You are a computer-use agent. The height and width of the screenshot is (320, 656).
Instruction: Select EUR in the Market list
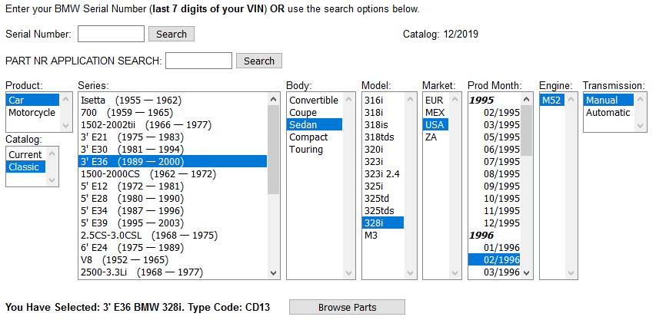pyautogui.click(x=434, y=101)
